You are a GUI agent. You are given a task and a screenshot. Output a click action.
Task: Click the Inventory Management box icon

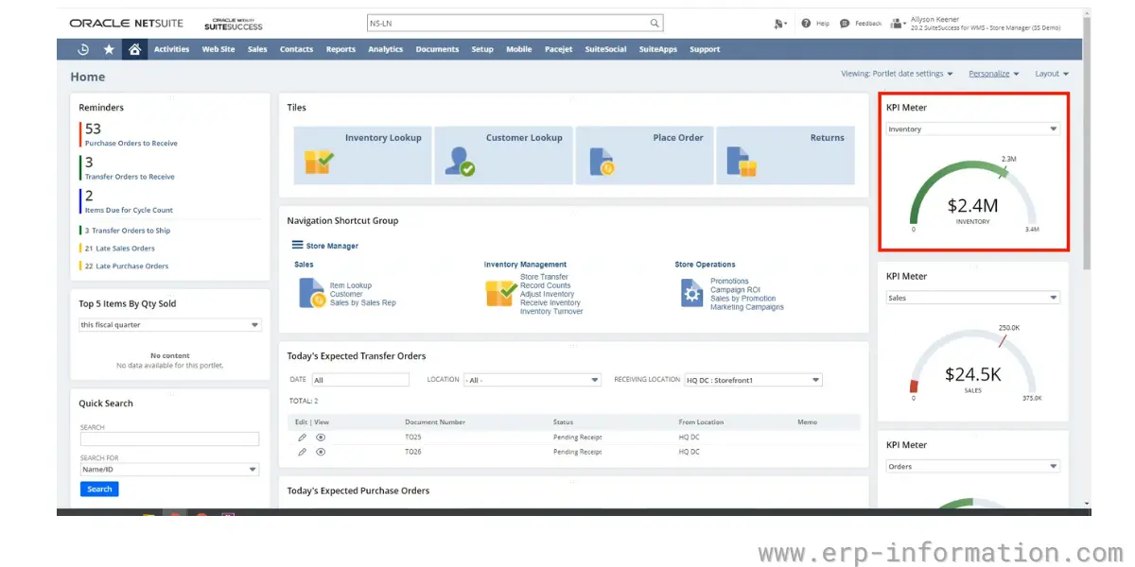click(x=500, y=293)
